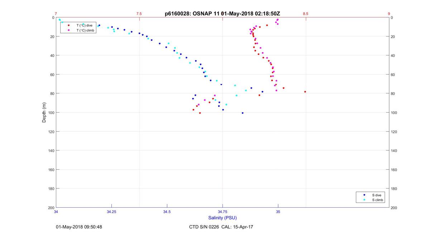Click the 180 tick on left depth axis
430x233 pixels.
pyautogui.click(x=51, y=189)
